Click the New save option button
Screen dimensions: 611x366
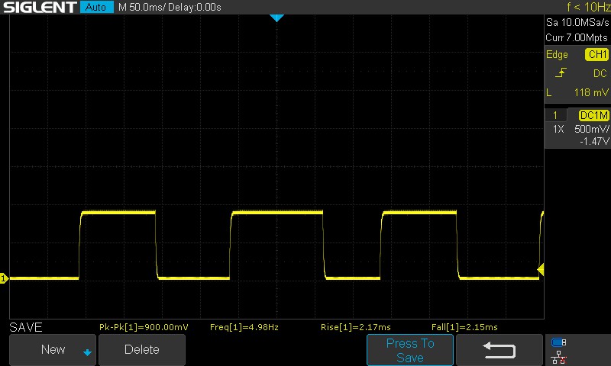tap(53, 350)
